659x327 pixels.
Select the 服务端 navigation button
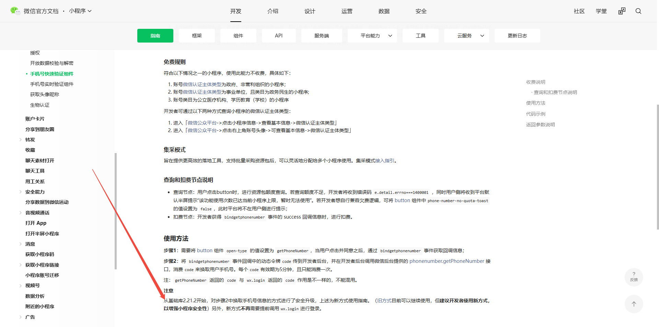(x=322, y=36)
